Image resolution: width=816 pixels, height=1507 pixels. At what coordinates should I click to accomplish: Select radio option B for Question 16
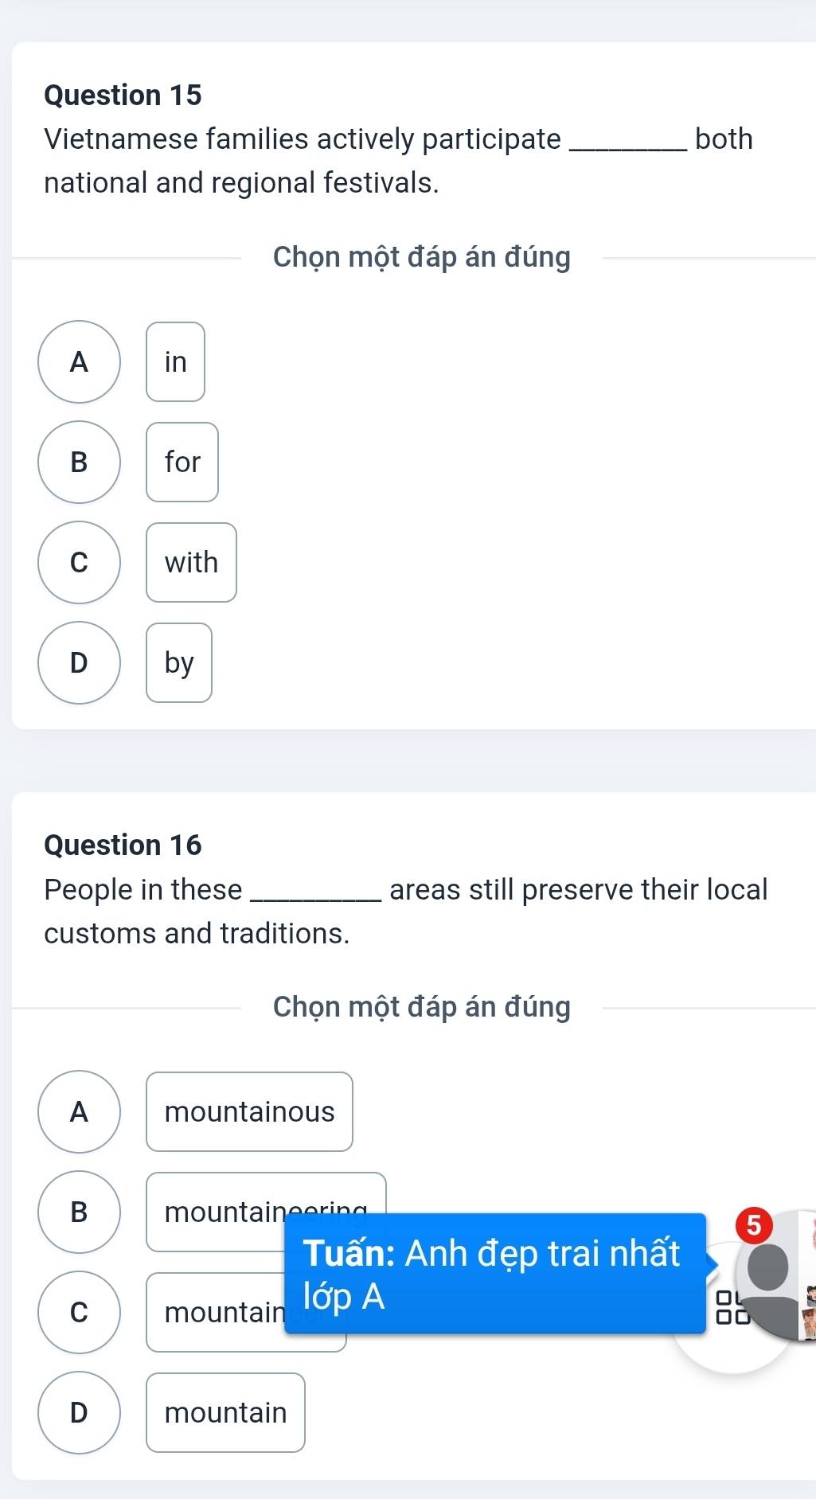click(79, 1212)
